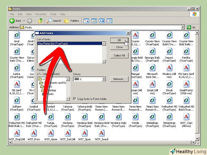Viewport: 207px width, 155px height.
Task: Click the font list scroll down arrow
Action: point(104,61)
